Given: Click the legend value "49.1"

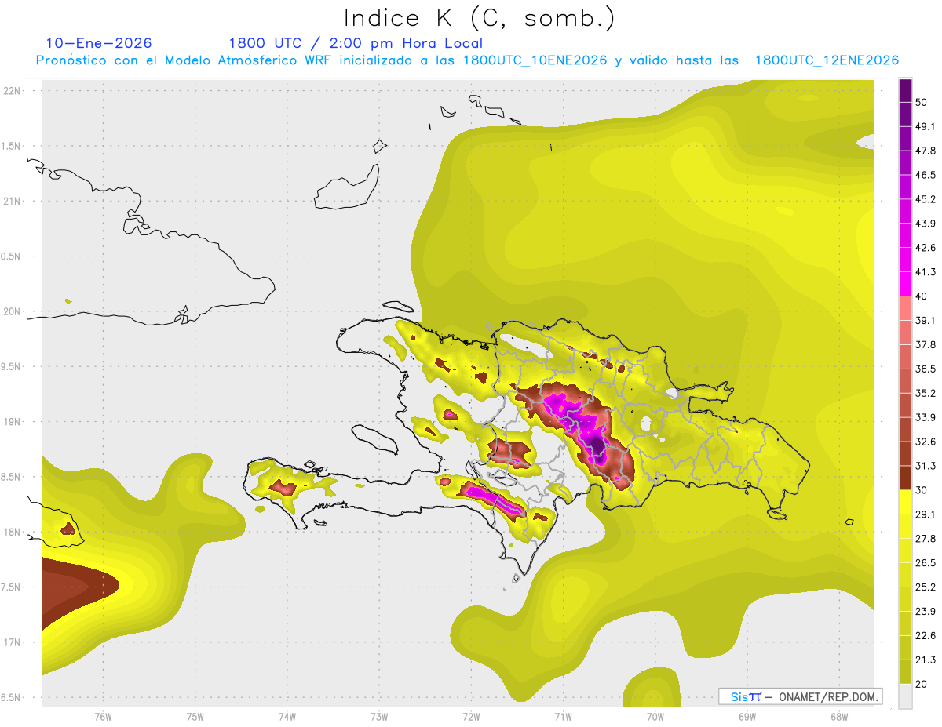Looking at the screenshot, I should coord(925,127).
